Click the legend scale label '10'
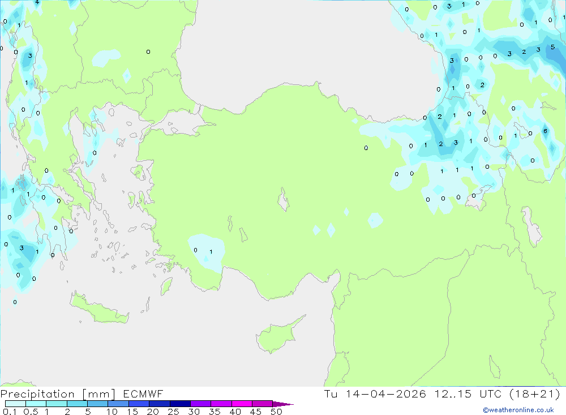 (112, 412)
